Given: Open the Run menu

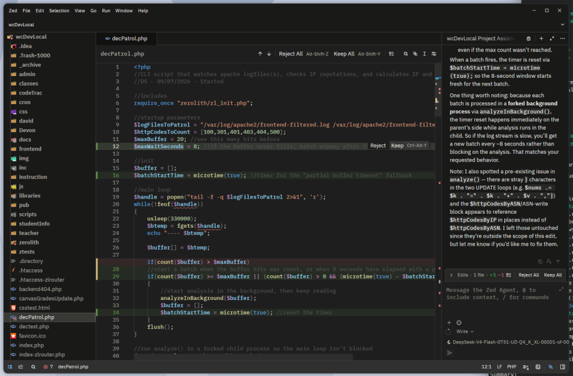Looking at the screenshot, I should pyautogui.click(x=106, y=11).
